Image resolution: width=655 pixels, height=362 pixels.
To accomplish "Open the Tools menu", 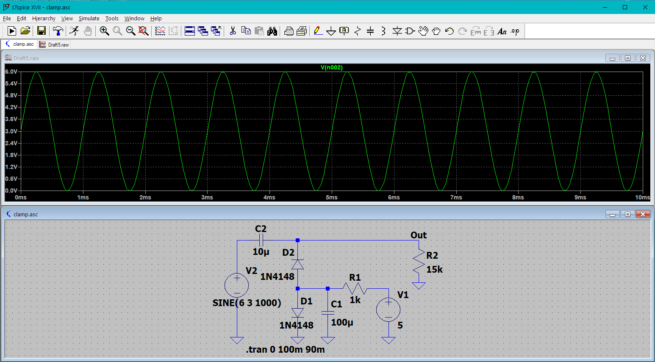I will 112,18.
